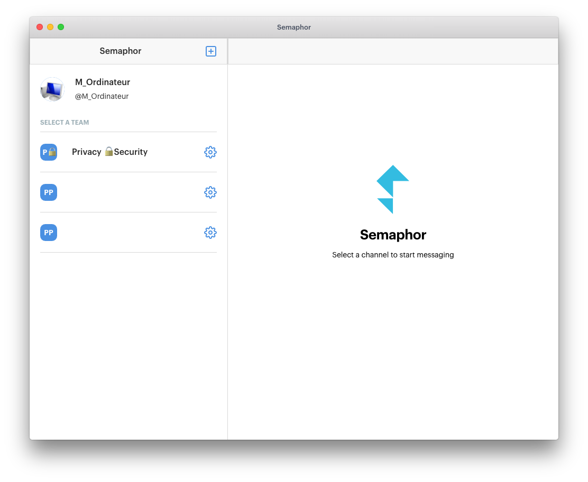588x482 pixels.
Task: Minimize the window with the yellow button
Action: click(50, 26)
